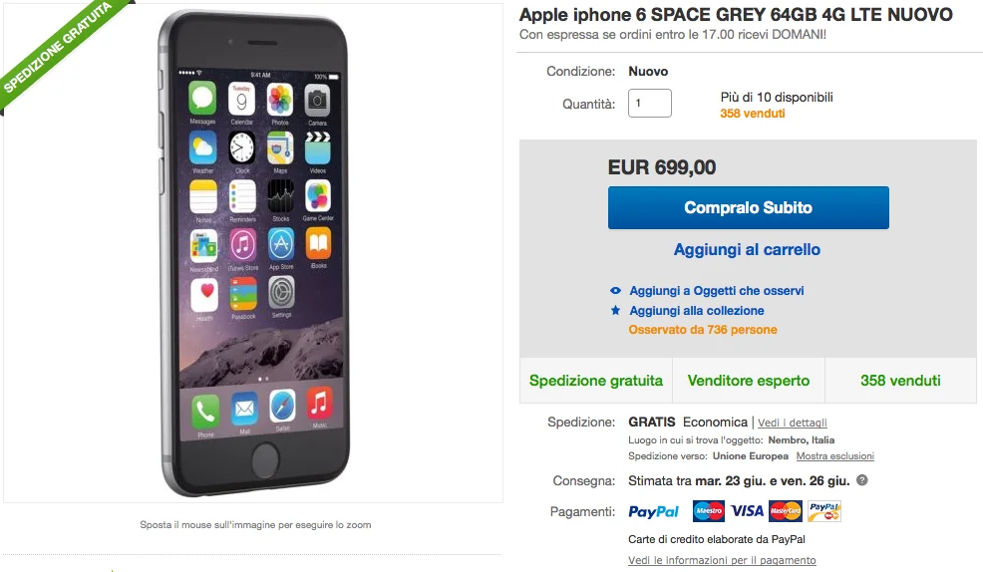Select the Venditore esperto tab cell

pyautogui.click(x=749, y=381)
